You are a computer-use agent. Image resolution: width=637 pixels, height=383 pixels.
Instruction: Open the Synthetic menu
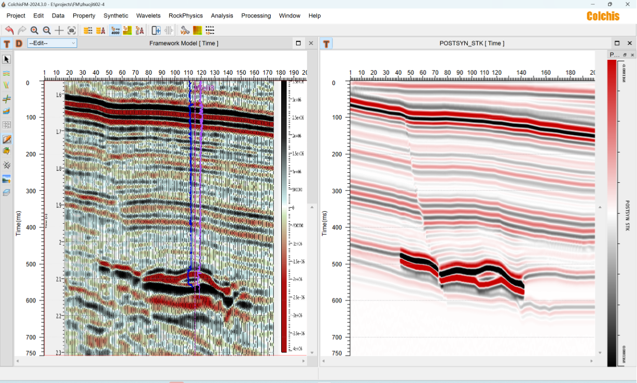[x=116, y=16]
